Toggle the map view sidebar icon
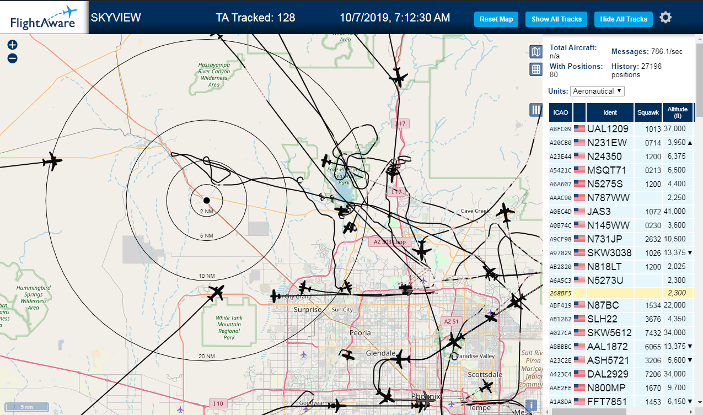 tap(535, 52)
